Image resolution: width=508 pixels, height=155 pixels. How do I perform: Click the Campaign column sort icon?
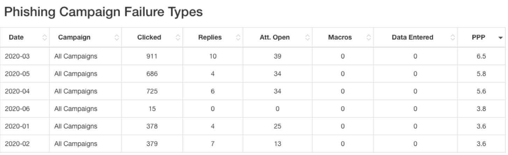pos(117,38)
